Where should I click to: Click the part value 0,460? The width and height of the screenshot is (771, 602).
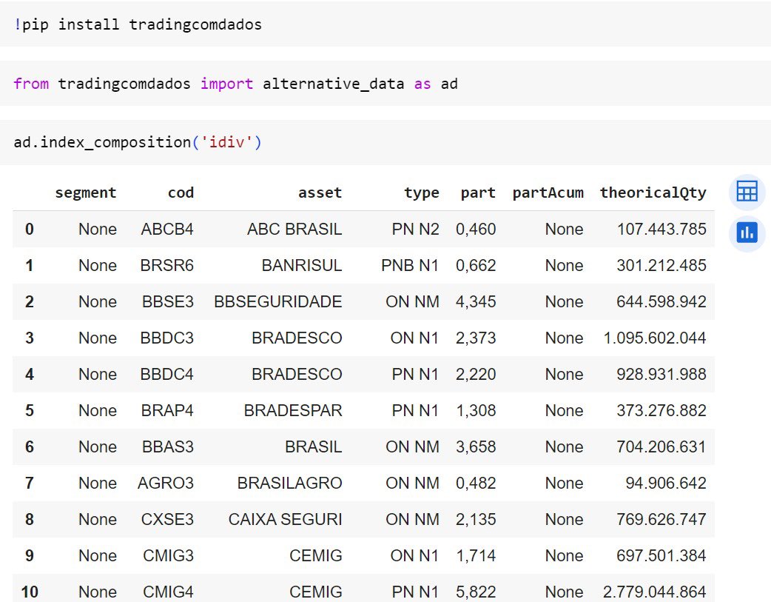(x=476, y=229)
